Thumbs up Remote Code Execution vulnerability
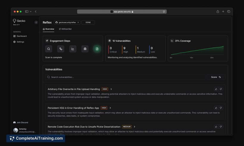Image resolution: width=244 pixels, height=146 pixels. [x=216, y=127]
